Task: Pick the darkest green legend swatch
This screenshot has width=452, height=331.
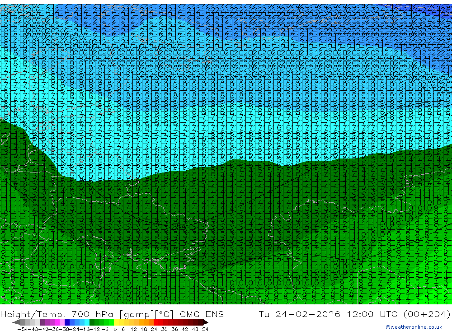Action: [x=92, y=322]
